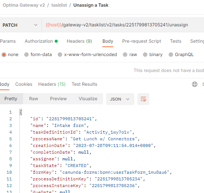Click the processInstanceKey value 2251799813705236
The image size is (204, 193).
(113, 186)
